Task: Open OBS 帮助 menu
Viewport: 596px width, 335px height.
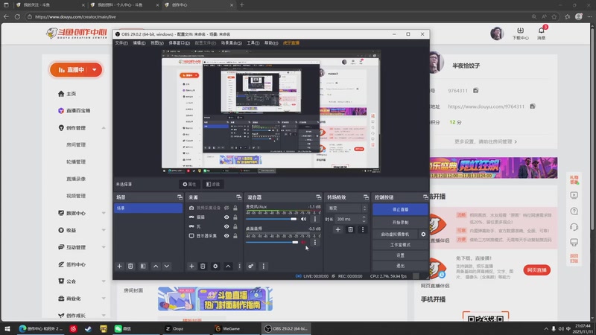Action: 271,43
